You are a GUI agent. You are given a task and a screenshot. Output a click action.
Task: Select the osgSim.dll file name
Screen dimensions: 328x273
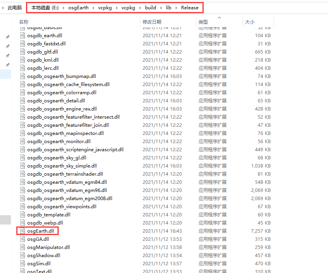39,263
